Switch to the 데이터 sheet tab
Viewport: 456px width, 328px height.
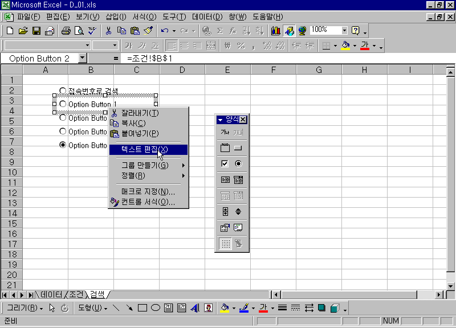(51, 294)
